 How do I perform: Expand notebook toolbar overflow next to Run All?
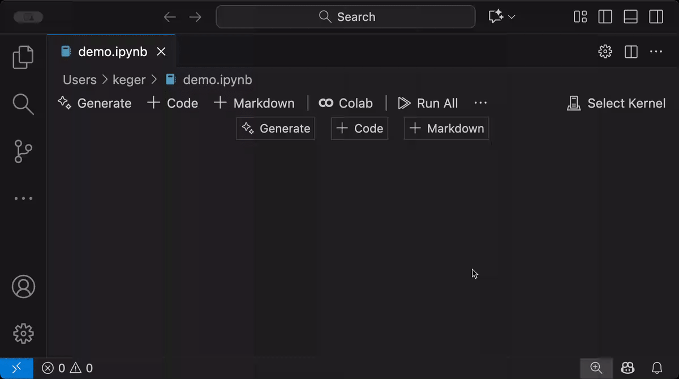pyautogui.click(x=480, y=103)
